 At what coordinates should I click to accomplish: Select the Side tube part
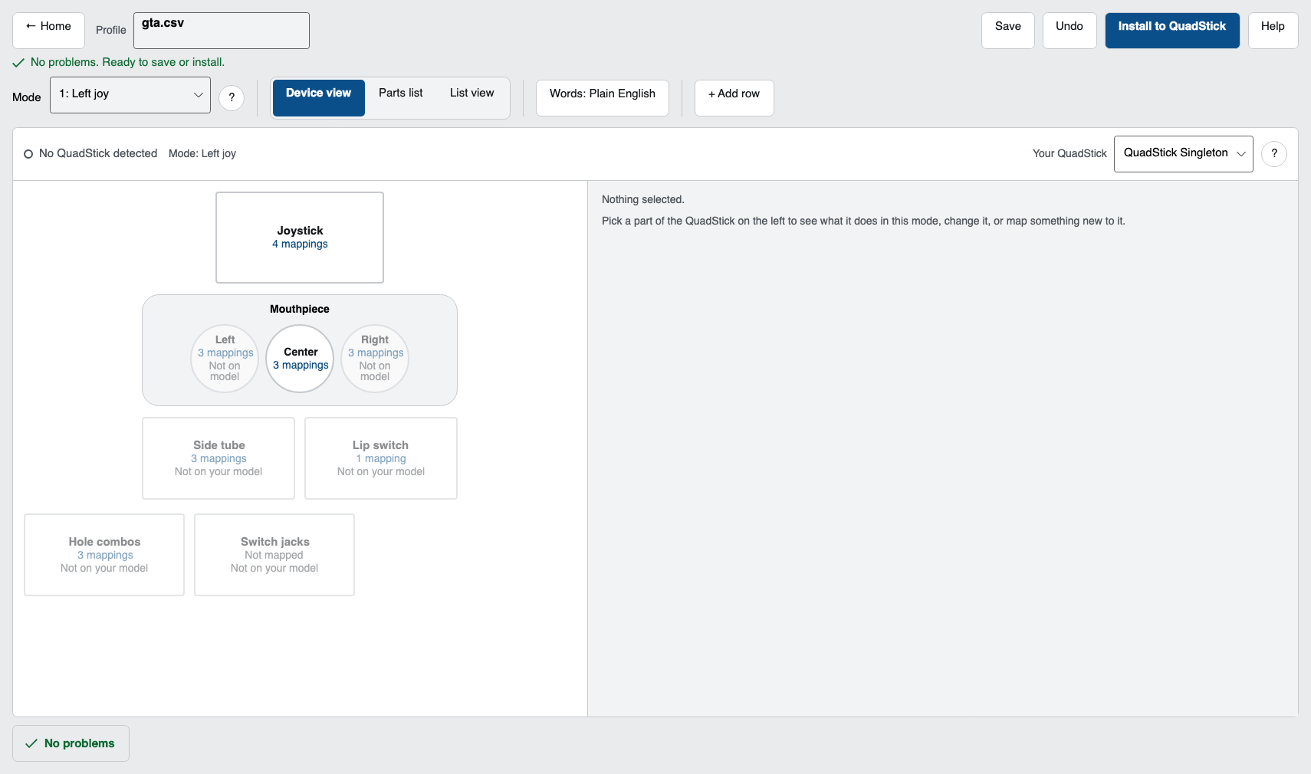(x=219, y=458)
